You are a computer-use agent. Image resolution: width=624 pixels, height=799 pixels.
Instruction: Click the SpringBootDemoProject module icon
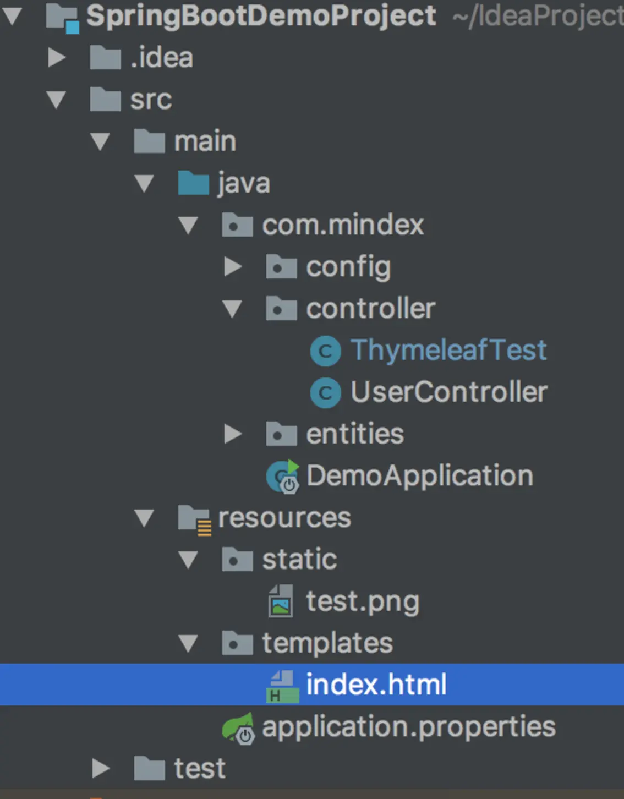point(62,17)
